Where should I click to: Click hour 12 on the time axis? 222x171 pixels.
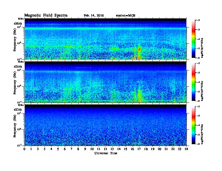click(x=105, y=149)
